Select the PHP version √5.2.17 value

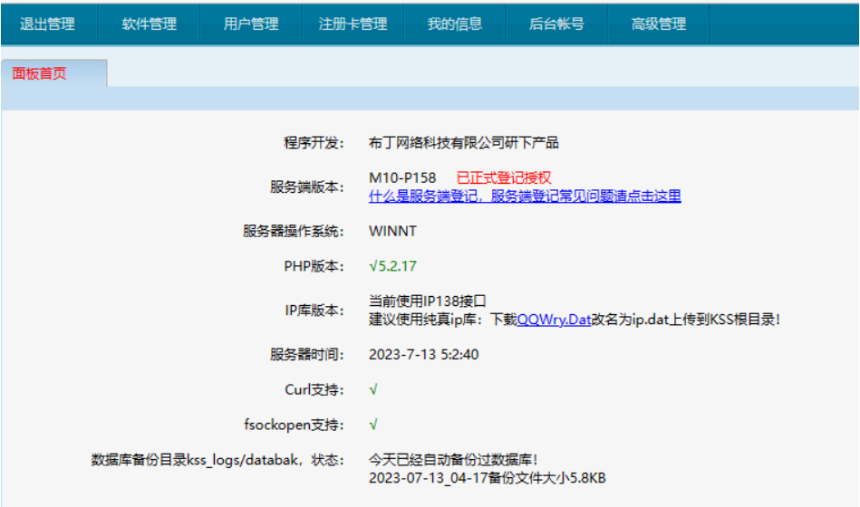click(x=392, y=266)
